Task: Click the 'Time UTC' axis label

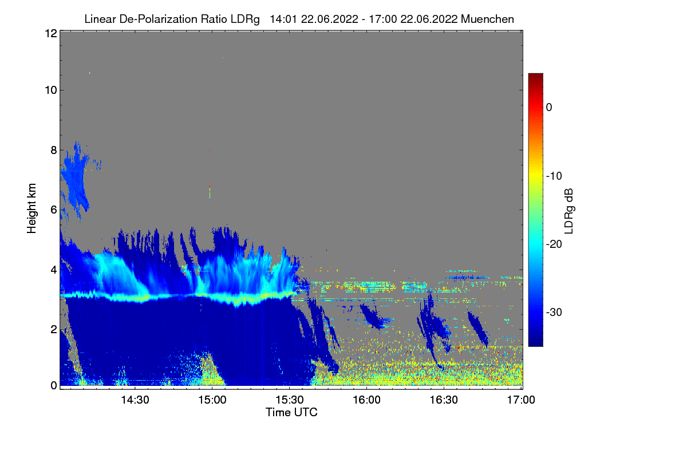Action: click(291, 412)
